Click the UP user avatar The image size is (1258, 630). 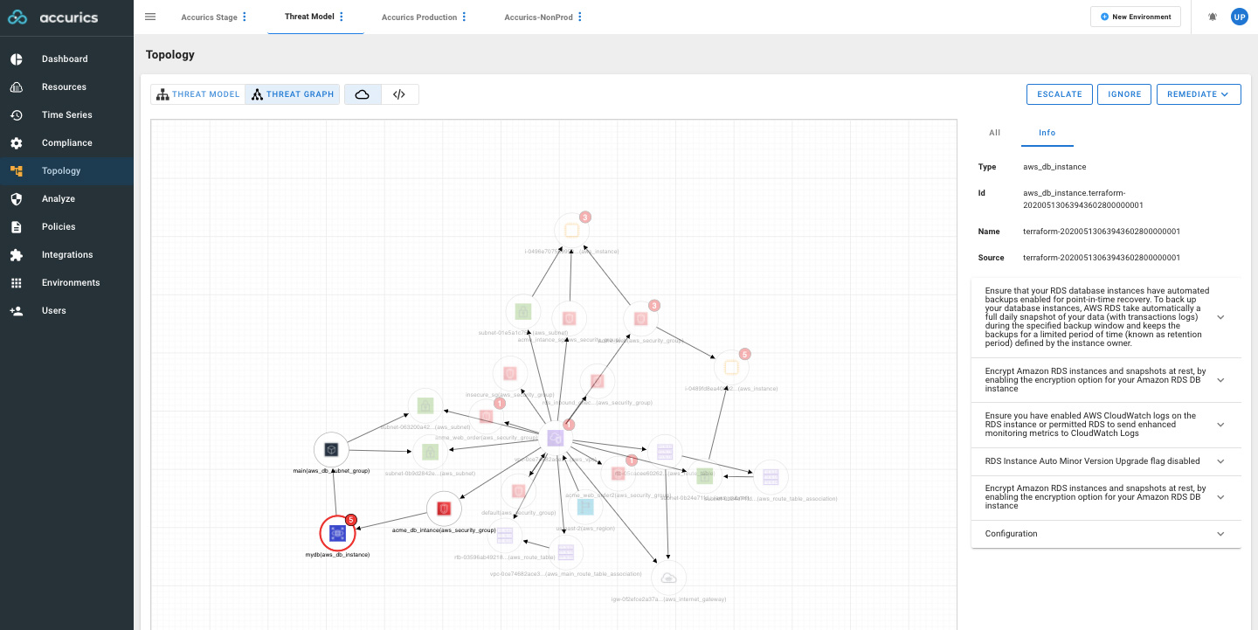1239,17
